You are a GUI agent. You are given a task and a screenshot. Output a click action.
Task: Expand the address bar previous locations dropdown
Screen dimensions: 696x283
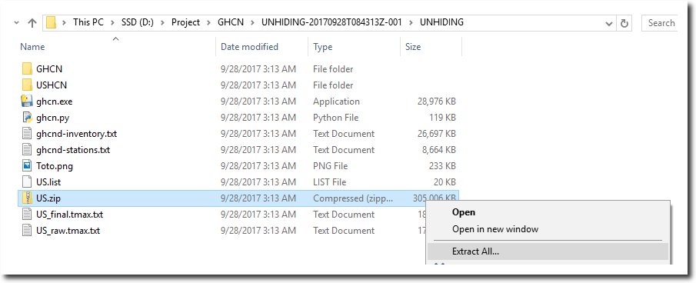pos(609,23)
